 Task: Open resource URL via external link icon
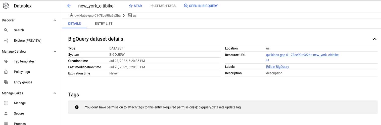pyautogui.click(x=267, y=60)
